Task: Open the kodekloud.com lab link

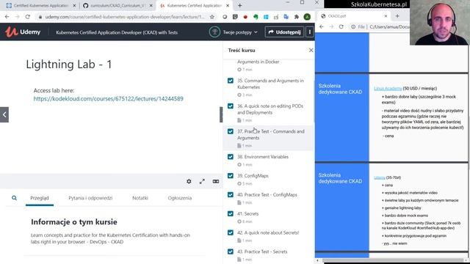Action: [x=108, y=99]
